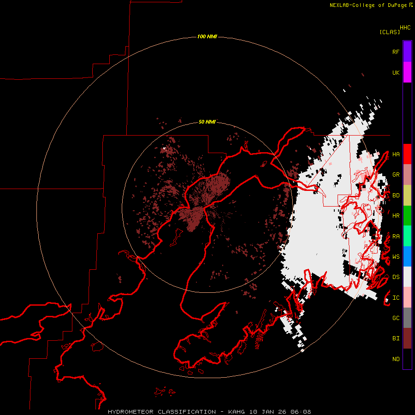
Task: Click the UK legend label
Action: coord(396,72)
